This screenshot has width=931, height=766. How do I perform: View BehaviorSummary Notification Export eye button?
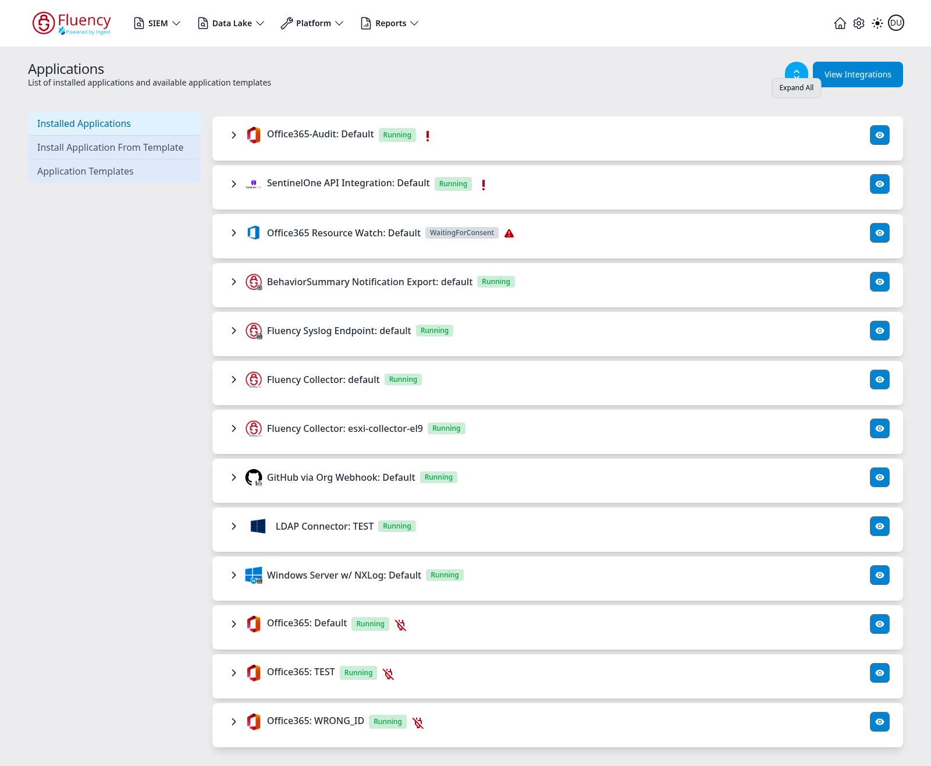click(x=880, y=282)
